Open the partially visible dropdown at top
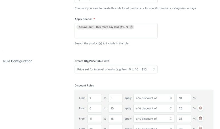This screenshot has height=129, width=220. 116,1
